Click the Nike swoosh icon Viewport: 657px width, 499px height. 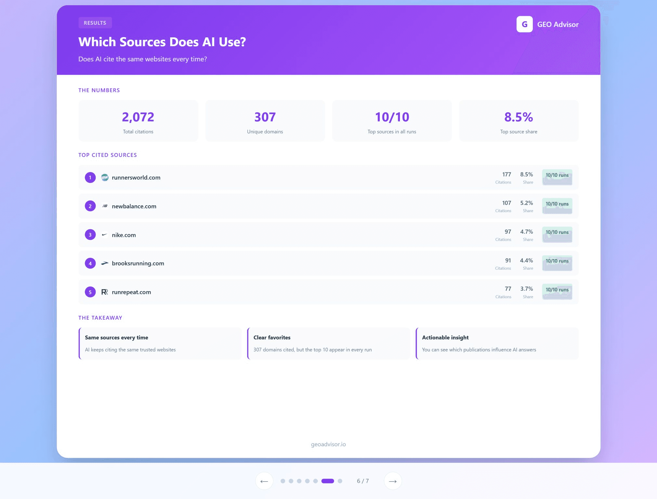[104, 235]
